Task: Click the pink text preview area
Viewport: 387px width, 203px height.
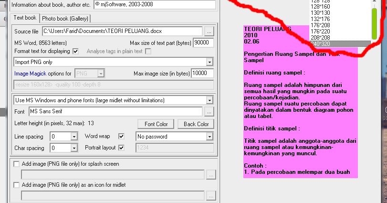Action: tap(300, 101)
